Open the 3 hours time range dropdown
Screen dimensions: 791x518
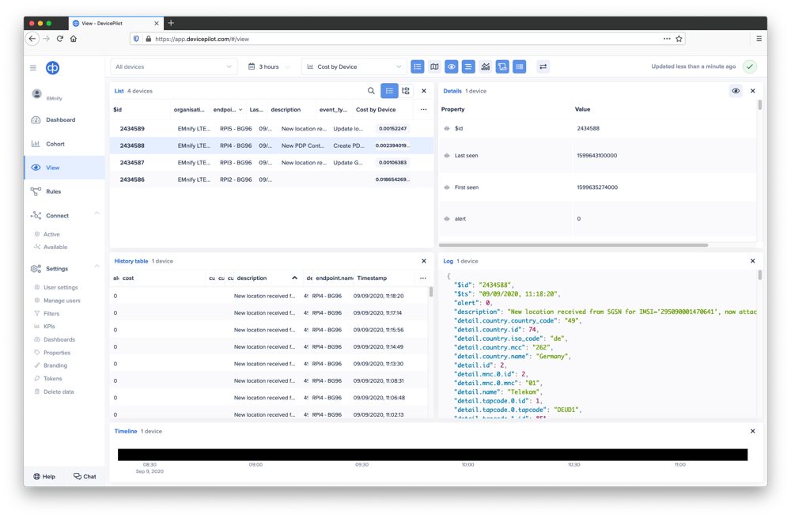click(270, 66)
